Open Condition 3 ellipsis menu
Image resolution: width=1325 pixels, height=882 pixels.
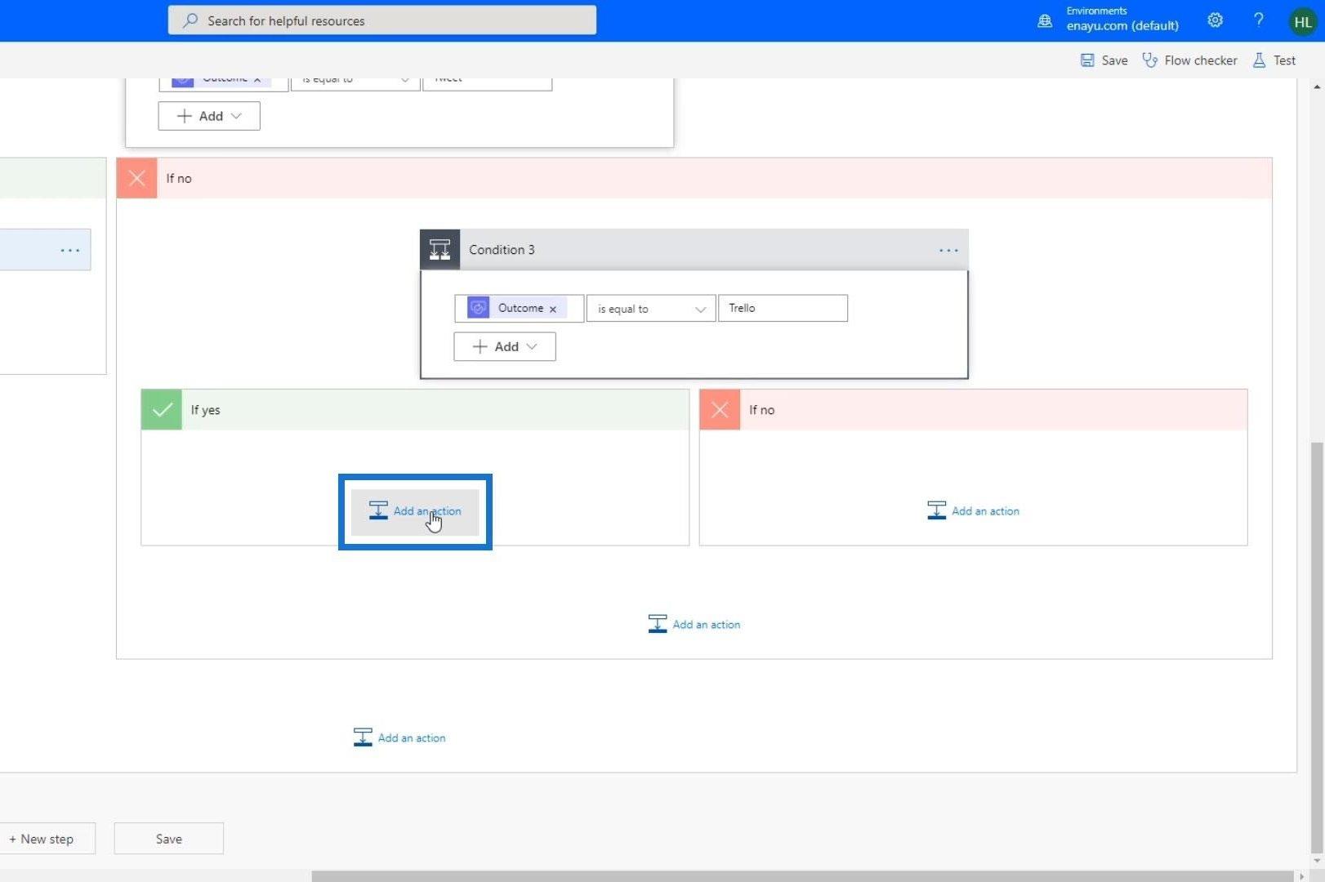(948, 250)
